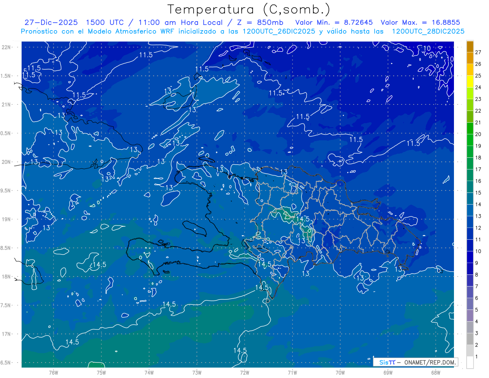This screenshot has height=378, width=489.
Task: Click the "22N" latitude axis label
Action: 7,47
